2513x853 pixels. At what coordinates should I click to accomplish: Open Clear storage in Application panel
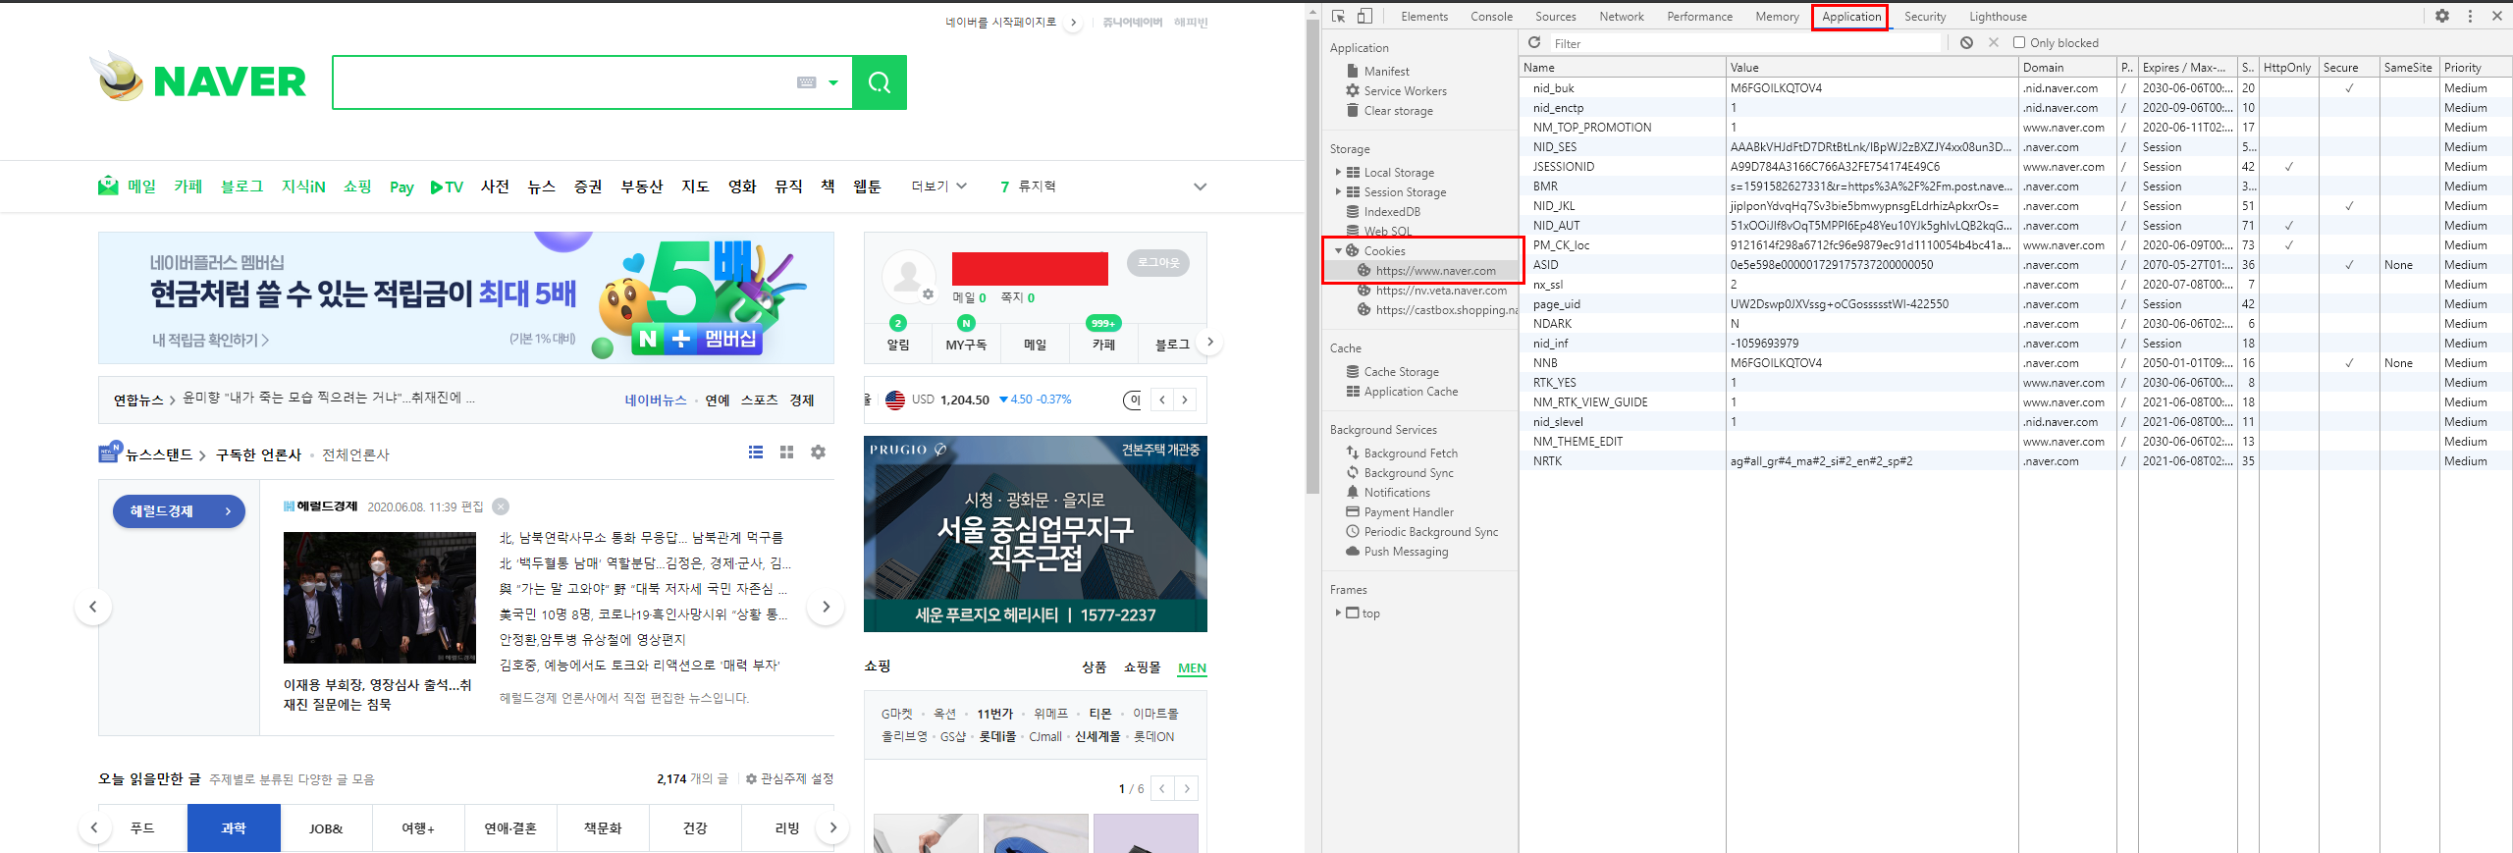(1398, 110)
